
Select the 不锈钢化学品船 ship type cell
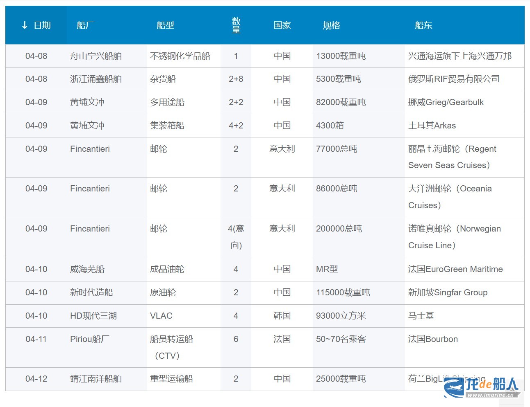pyautogui.click(x=180, y=56)
